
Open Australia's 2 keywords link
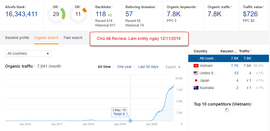click(238, 88)
